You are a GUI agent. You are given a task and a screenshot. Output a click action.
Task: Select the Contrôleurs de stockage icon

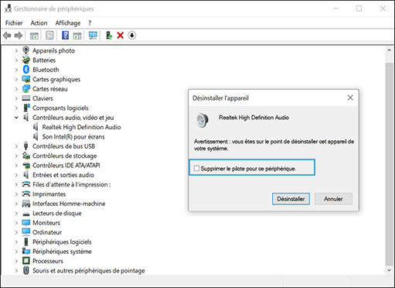point(26,156)
